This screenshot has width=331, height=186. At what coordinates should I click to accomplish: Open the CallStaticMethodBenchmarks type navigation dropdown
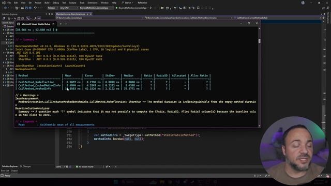click(x=188, y=18)
